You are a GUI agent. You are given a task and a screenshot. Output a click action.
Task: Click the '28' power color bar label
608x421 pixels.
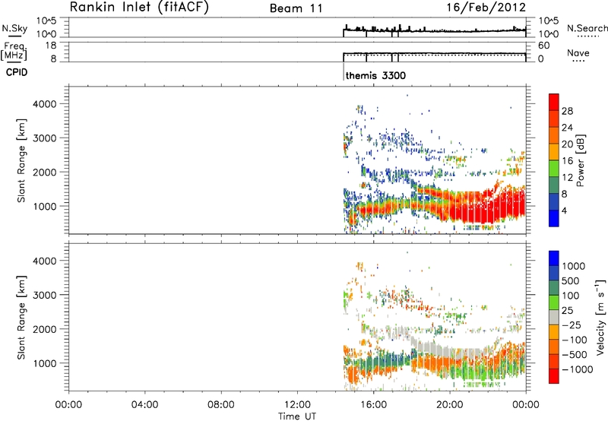[567, 111]
